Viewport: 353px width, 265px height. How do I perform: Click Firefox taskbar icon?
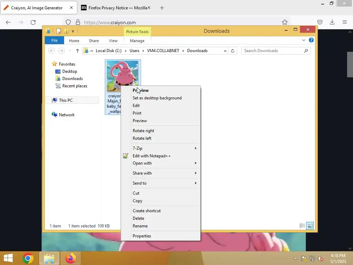(71, 258)
